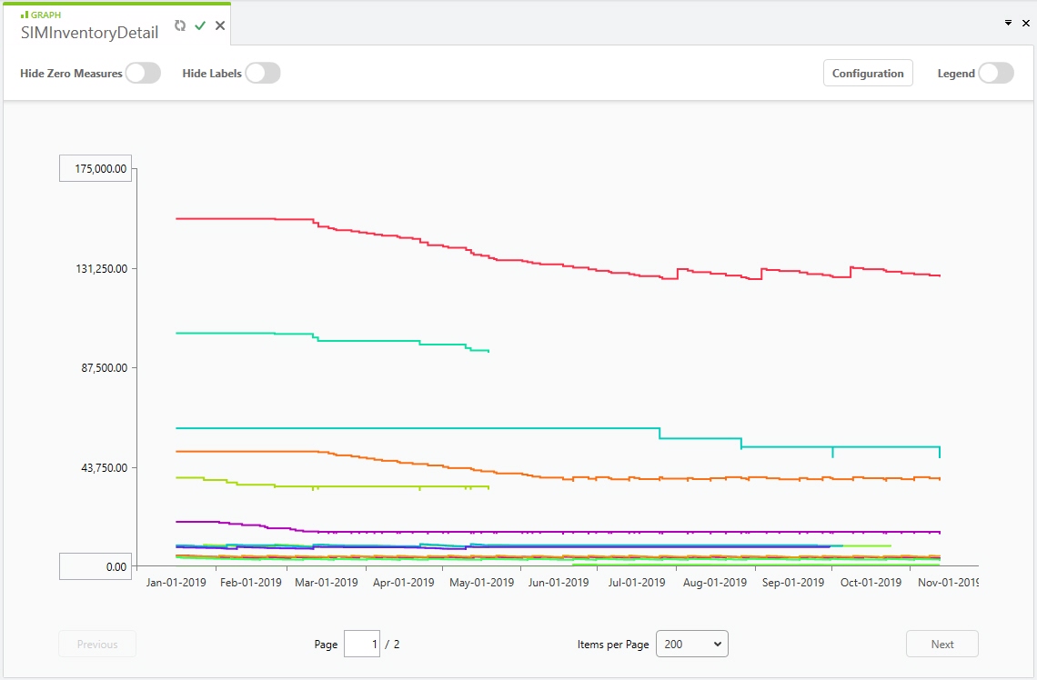The image size is (1037, 680).
Task: Switch to the SIMInventoryDetail tab
Action: pos(89,33)
